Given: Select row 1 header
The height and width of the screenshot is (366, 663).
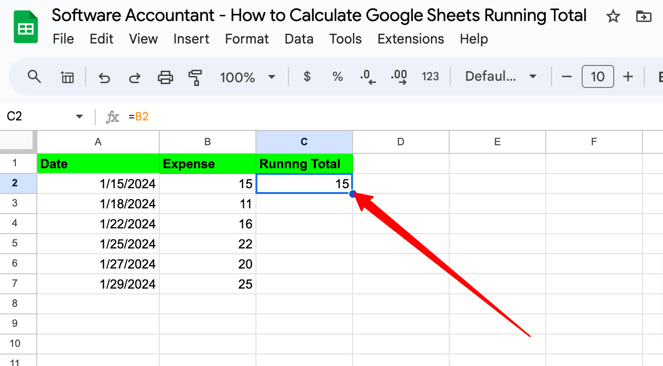Looking at the screenshot, I should [18, 163].
